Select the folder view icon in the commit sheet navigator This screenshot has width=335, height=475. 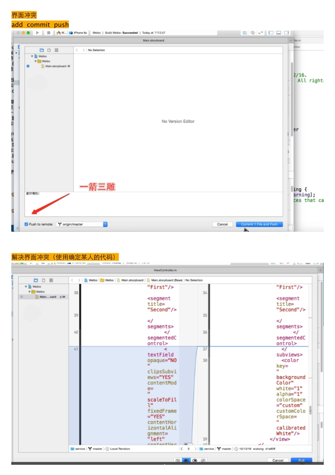(x=42, y=50)
